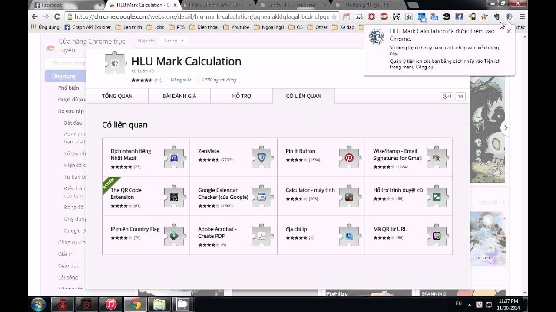Open the QR code extension icon

(397, 16)
